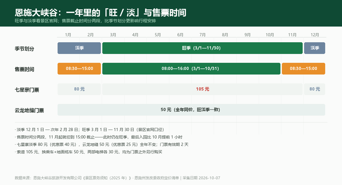The width and height of the screenshot is (342, 185).
Task: Click the 季节划分 row label
Action: [x=25, y=49]
